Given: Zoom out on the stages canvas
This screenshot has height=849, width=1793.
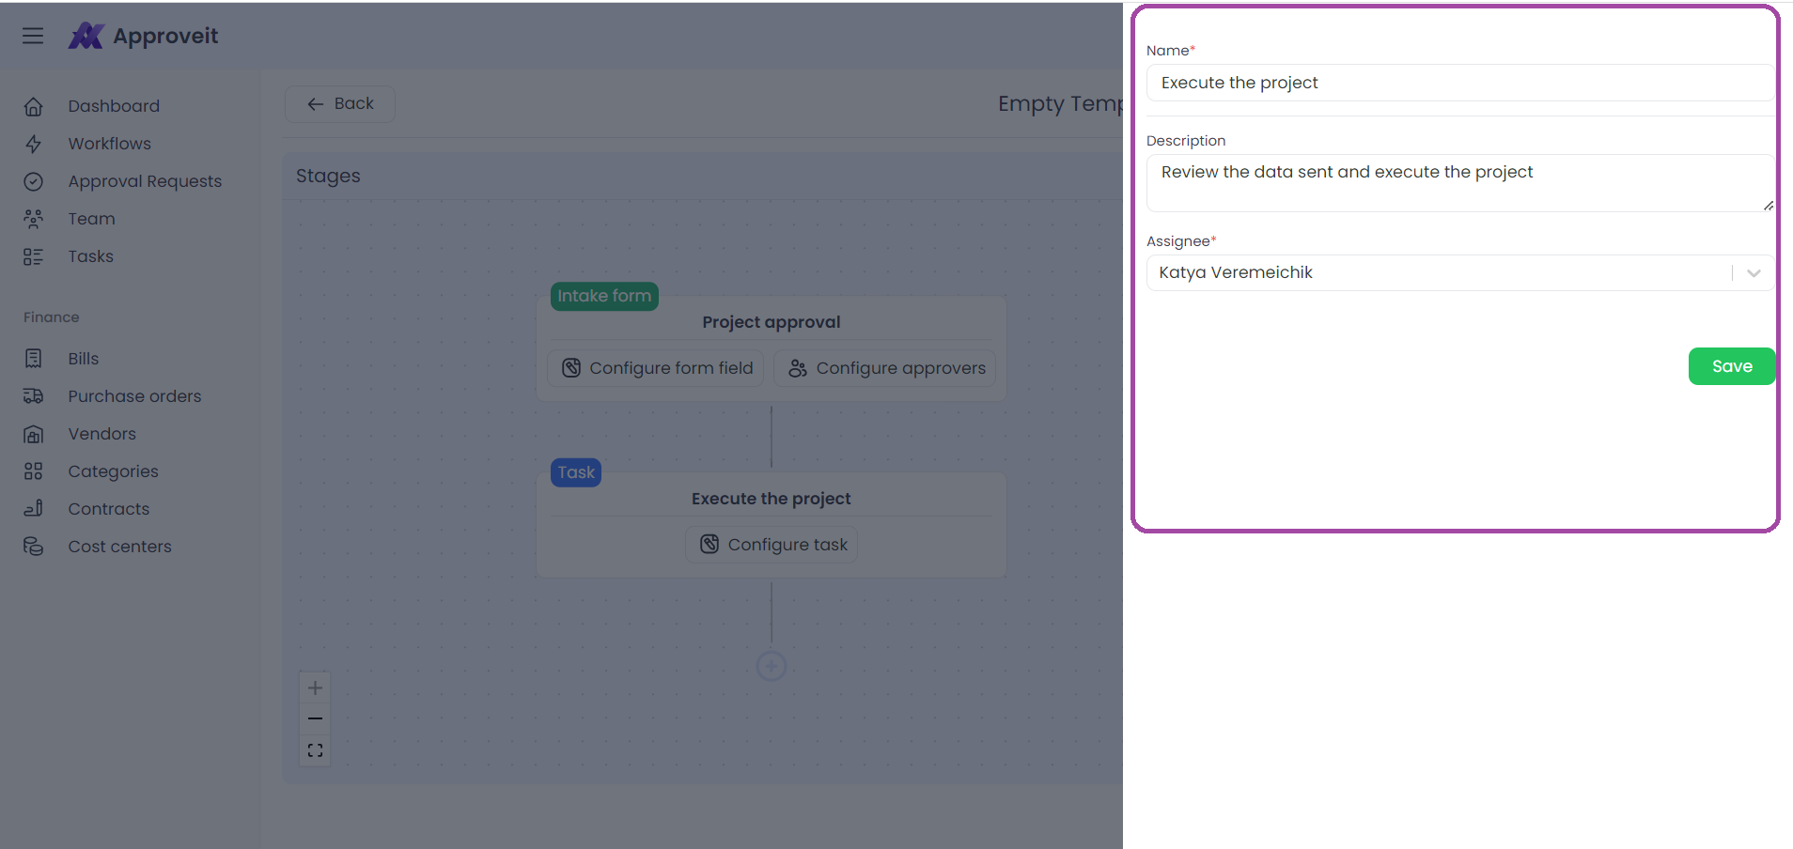Looking at the screenshot, I should click(x=315, y=718).
